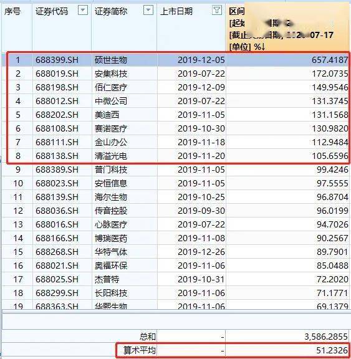Select cell 688111.SH

point(57,142)
